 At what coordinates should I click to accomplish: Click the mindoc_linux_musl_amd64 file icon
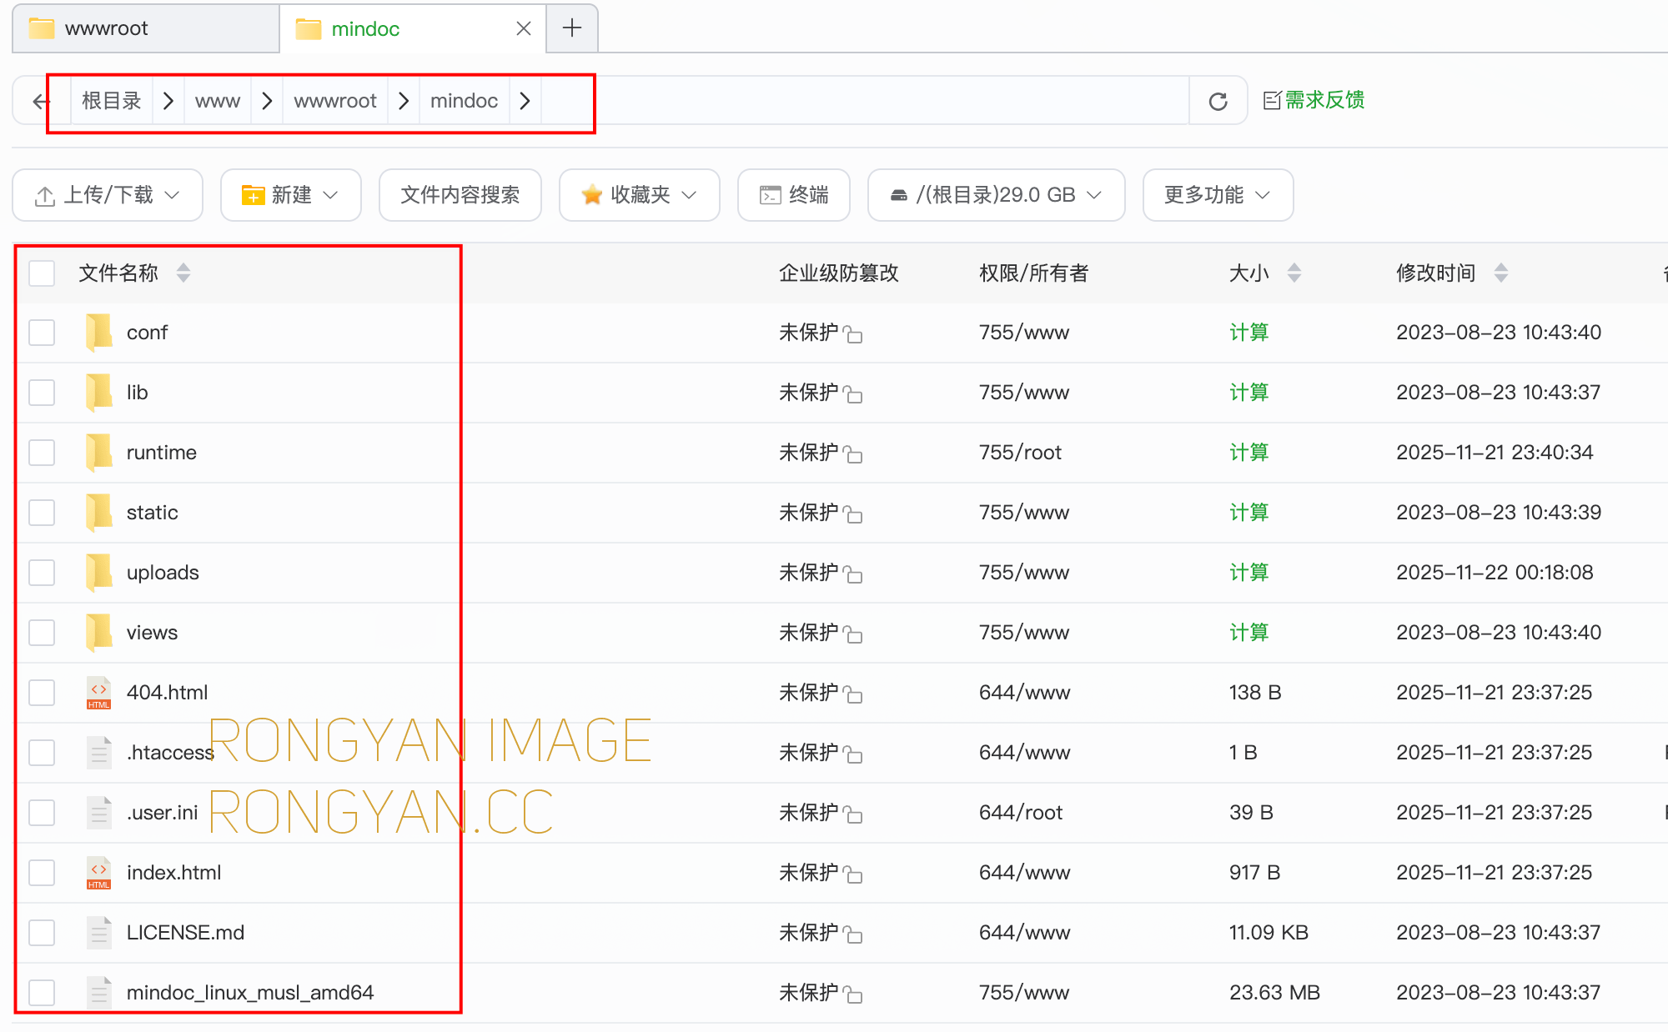click(99, 992)
